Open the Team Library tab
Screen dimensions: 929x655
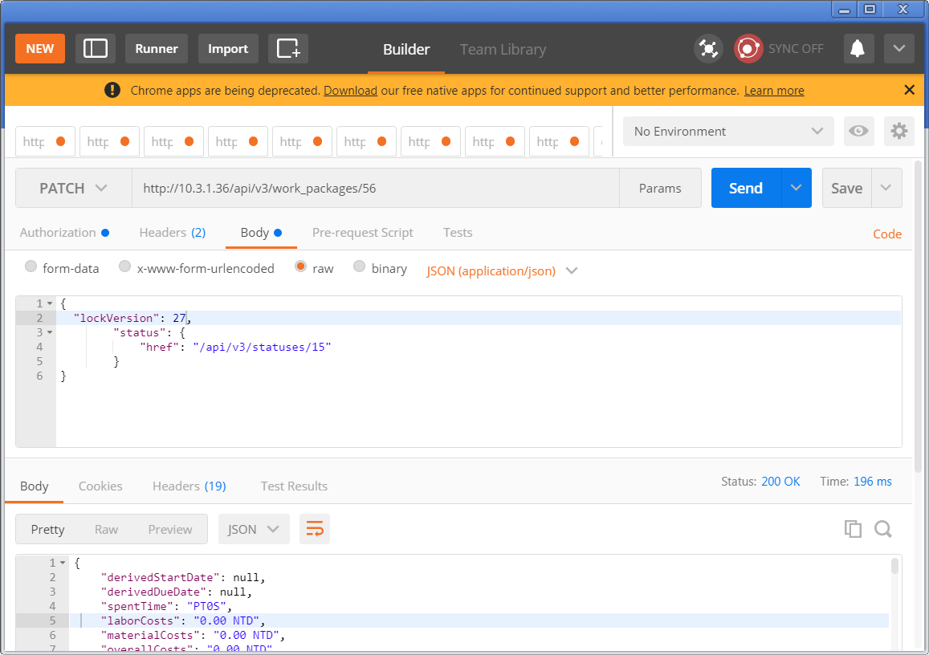(503, 49)
